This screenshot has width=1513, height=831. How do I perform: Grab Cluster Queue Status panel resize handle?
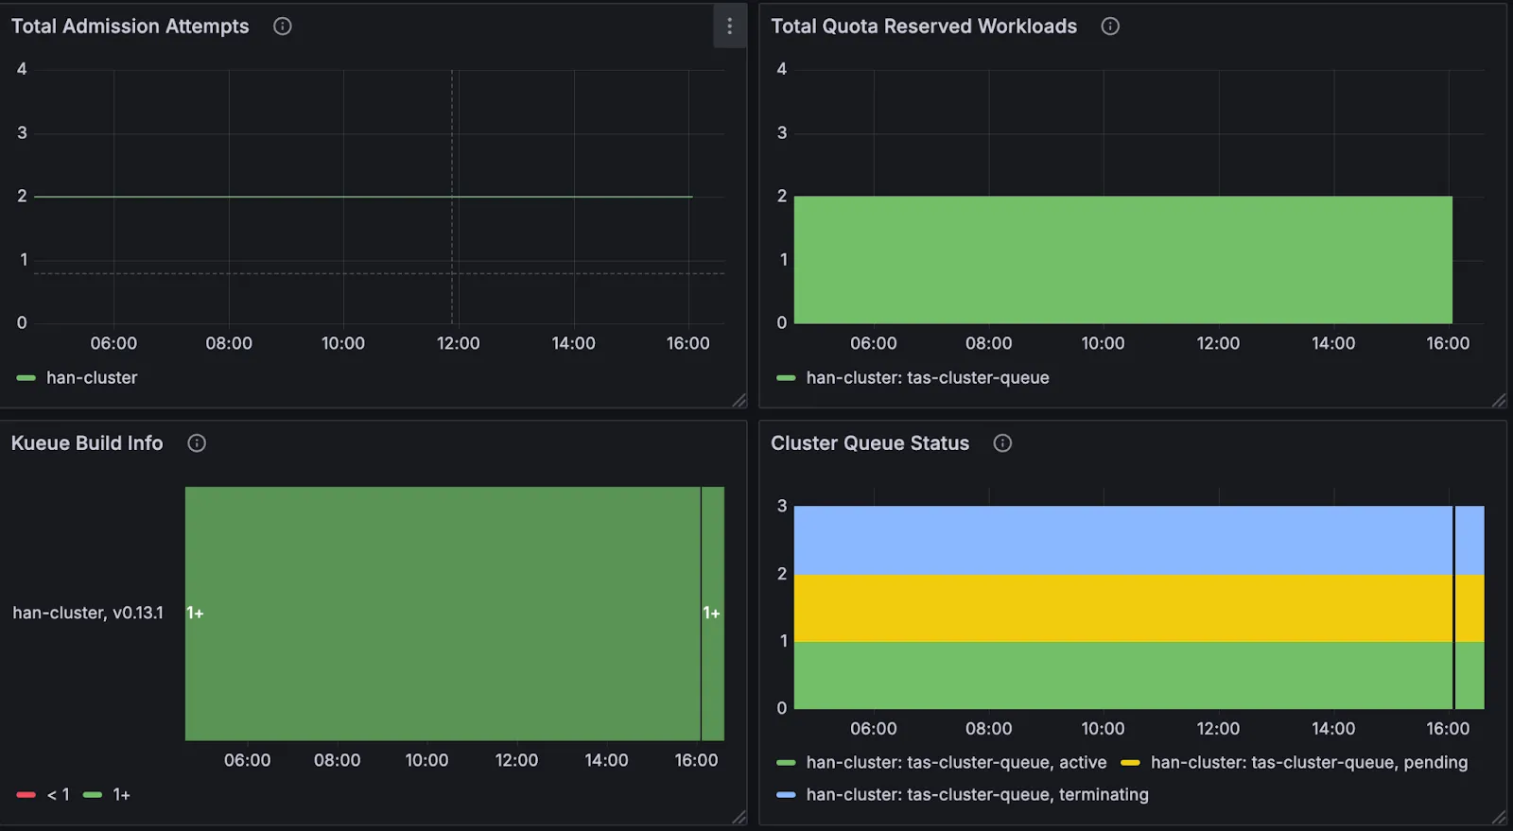1499,817
